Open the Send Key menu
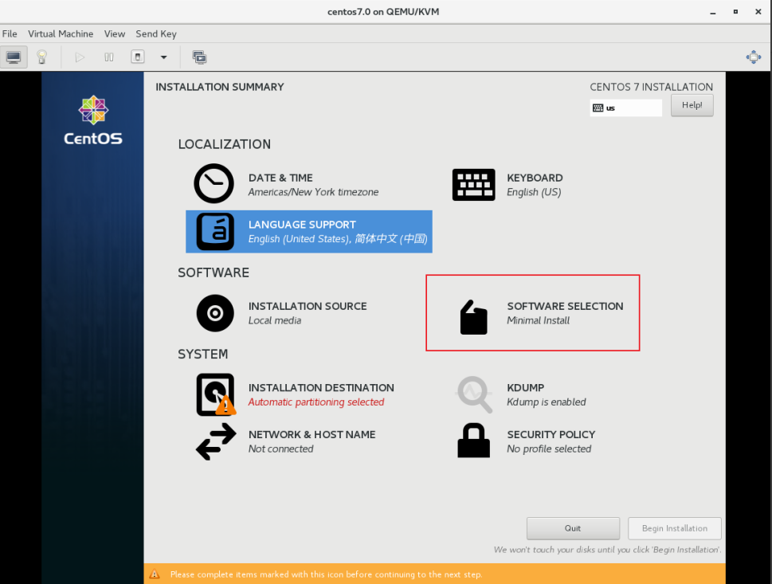The image size is (772, 584). (x=156, y=33)
